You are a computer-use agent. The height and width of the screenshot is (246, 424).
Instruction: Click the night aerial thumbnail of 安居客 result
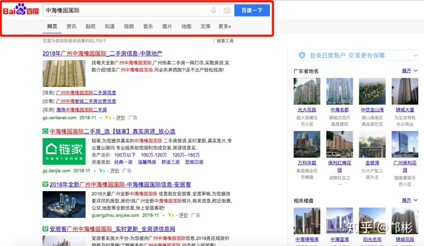[x=64, y=205]
